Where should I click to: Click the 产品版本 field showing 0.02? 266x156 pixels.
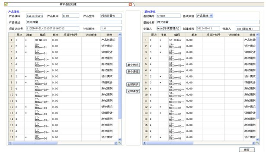(71, 16)
